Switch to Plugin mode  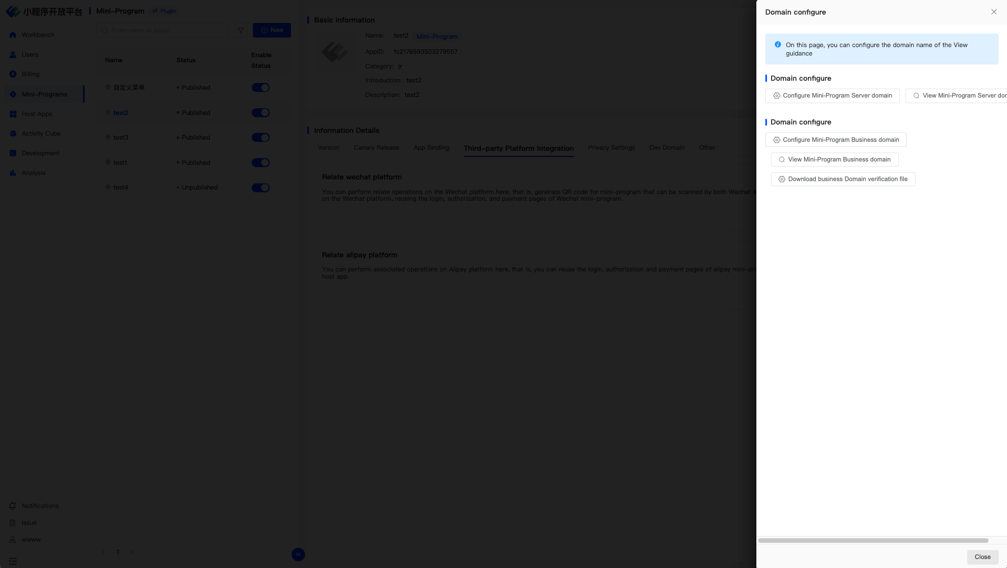pos(164,11)
